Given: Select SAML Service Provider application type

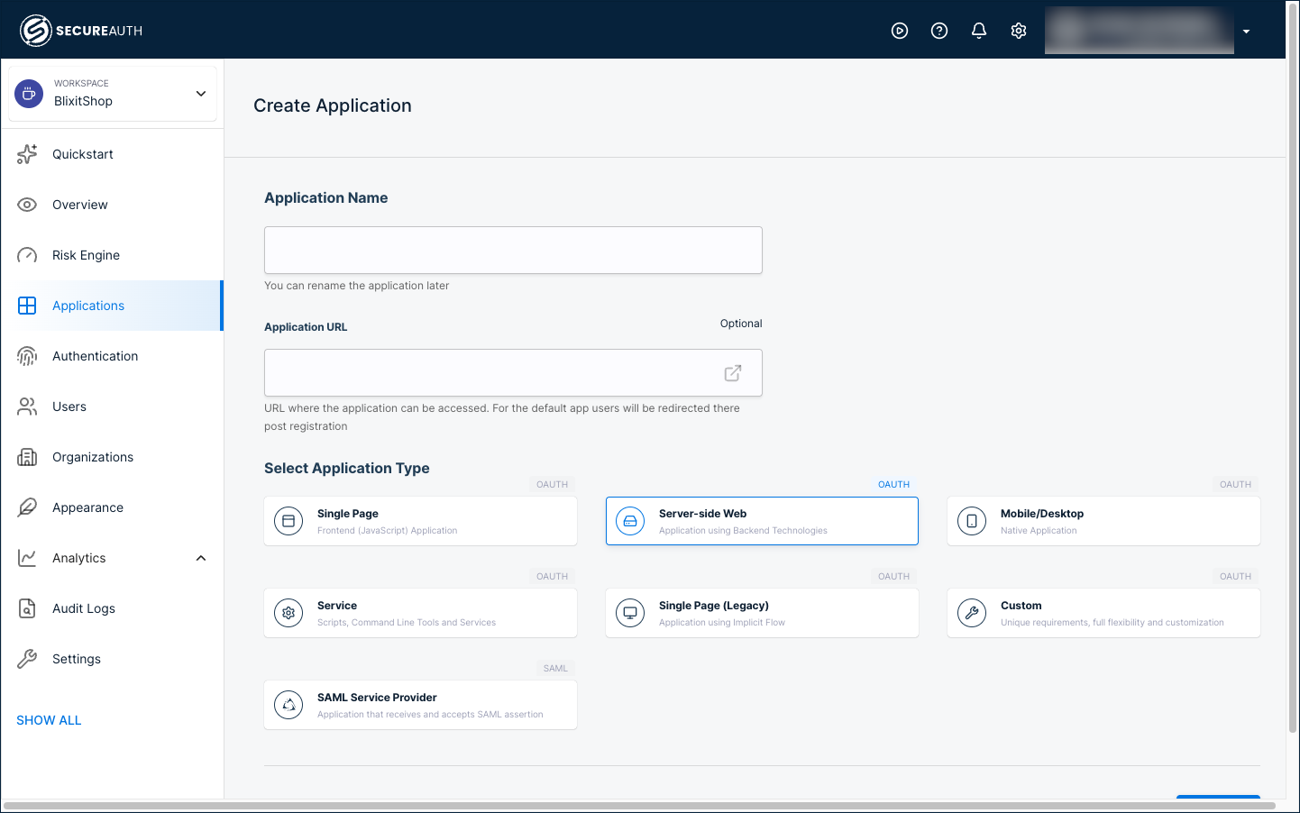Looking at the screenshot, I should click(420, 705).
